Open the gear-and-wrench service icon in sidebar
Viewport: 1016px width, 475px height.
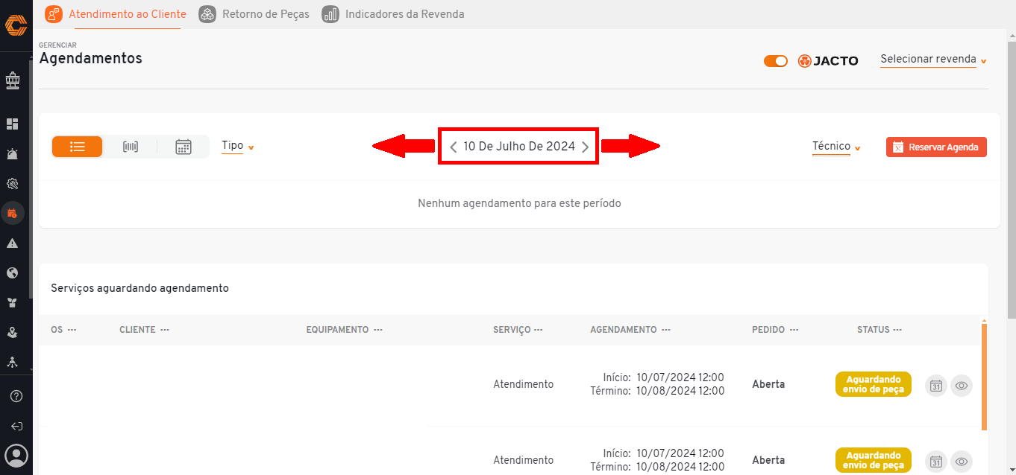[x=12, y=184]
